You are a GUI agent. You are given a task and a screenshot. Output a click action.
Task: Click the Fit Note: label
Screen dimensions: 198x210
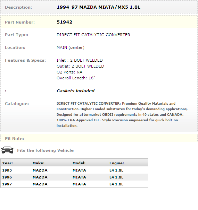click(x=14, y=139)
